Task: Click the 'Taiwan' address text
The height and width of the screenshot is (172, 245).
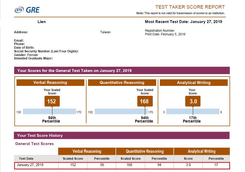Action: (105, 32)
